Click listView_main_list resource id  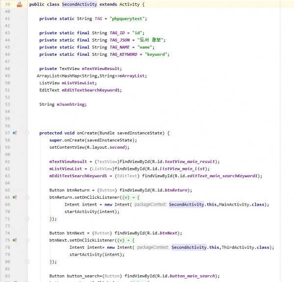[182, 169]
